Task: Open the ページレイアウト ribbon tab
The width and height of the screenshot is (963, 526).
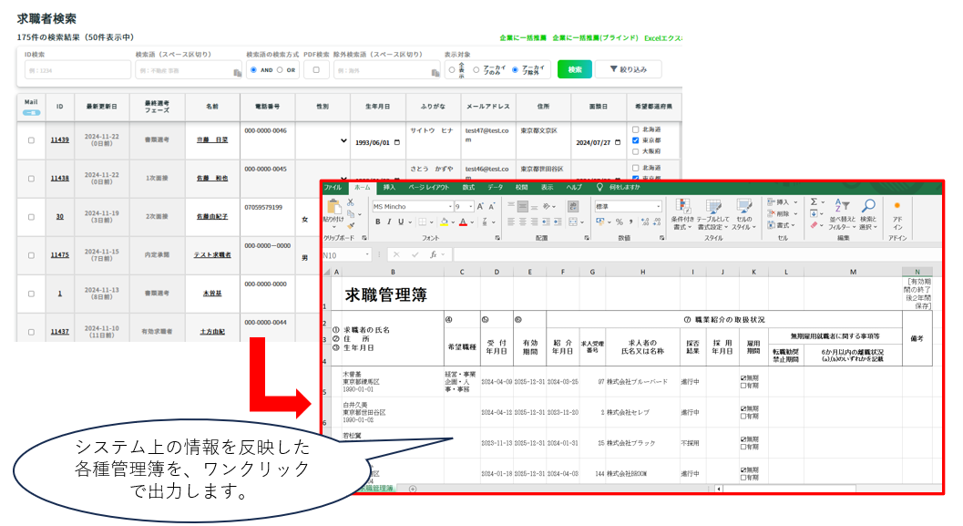Action: coord(428,187)
